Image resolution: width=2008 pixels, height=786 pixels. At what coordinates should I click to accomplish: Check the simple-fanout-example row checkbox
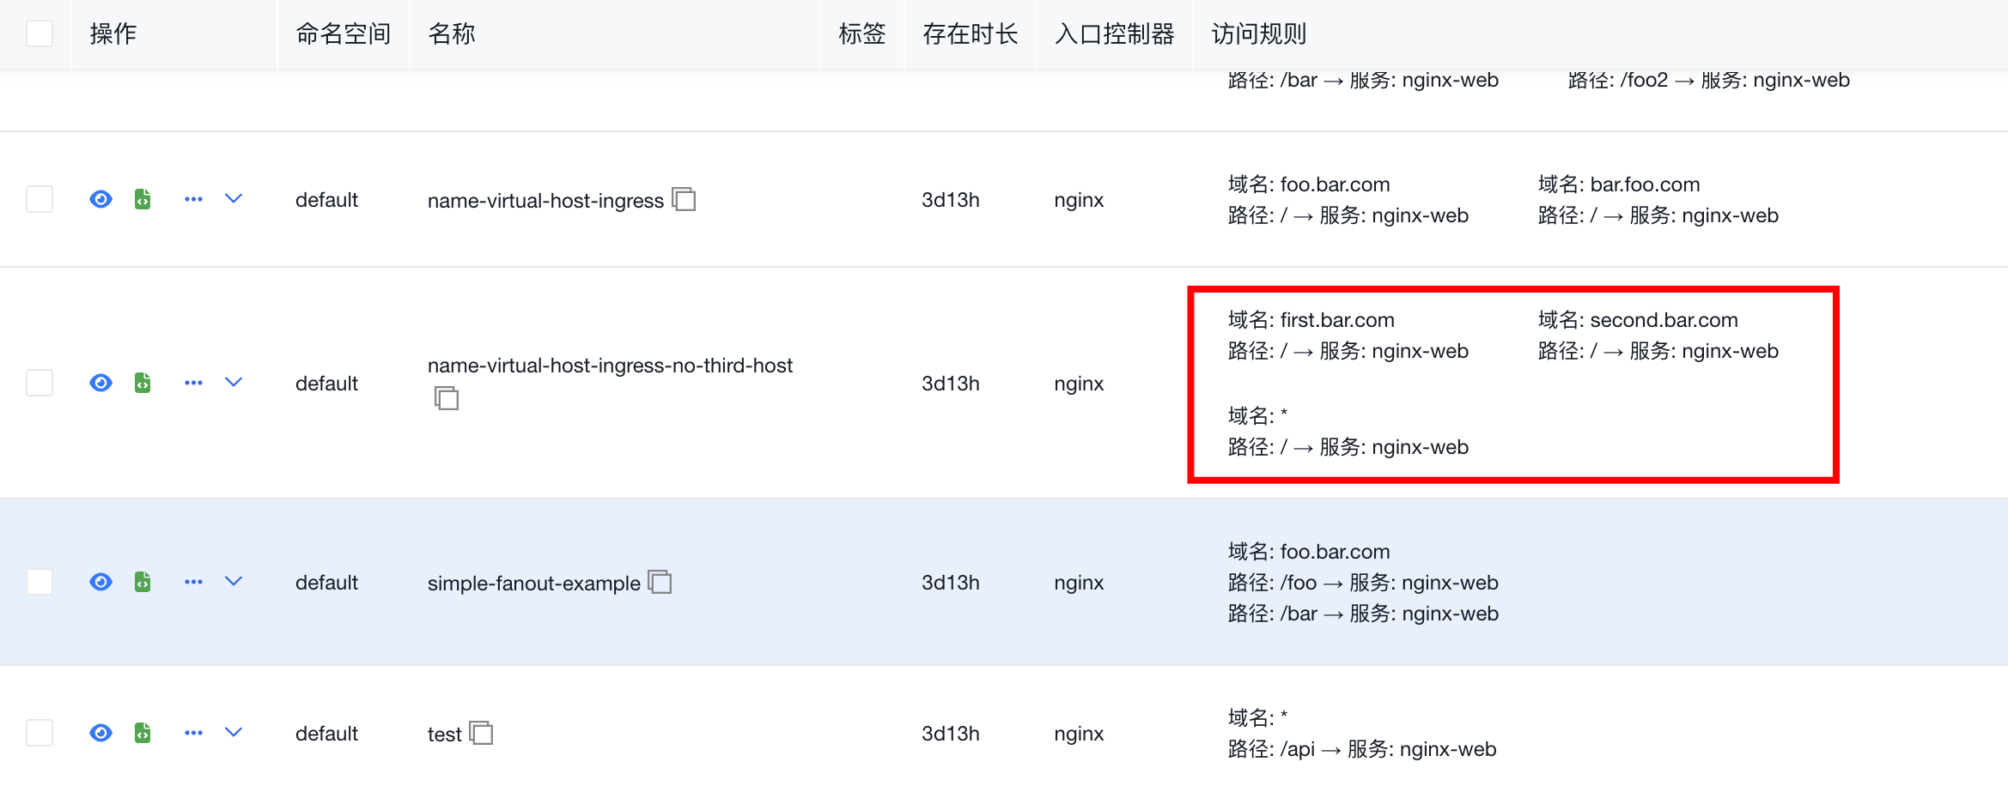40,582
